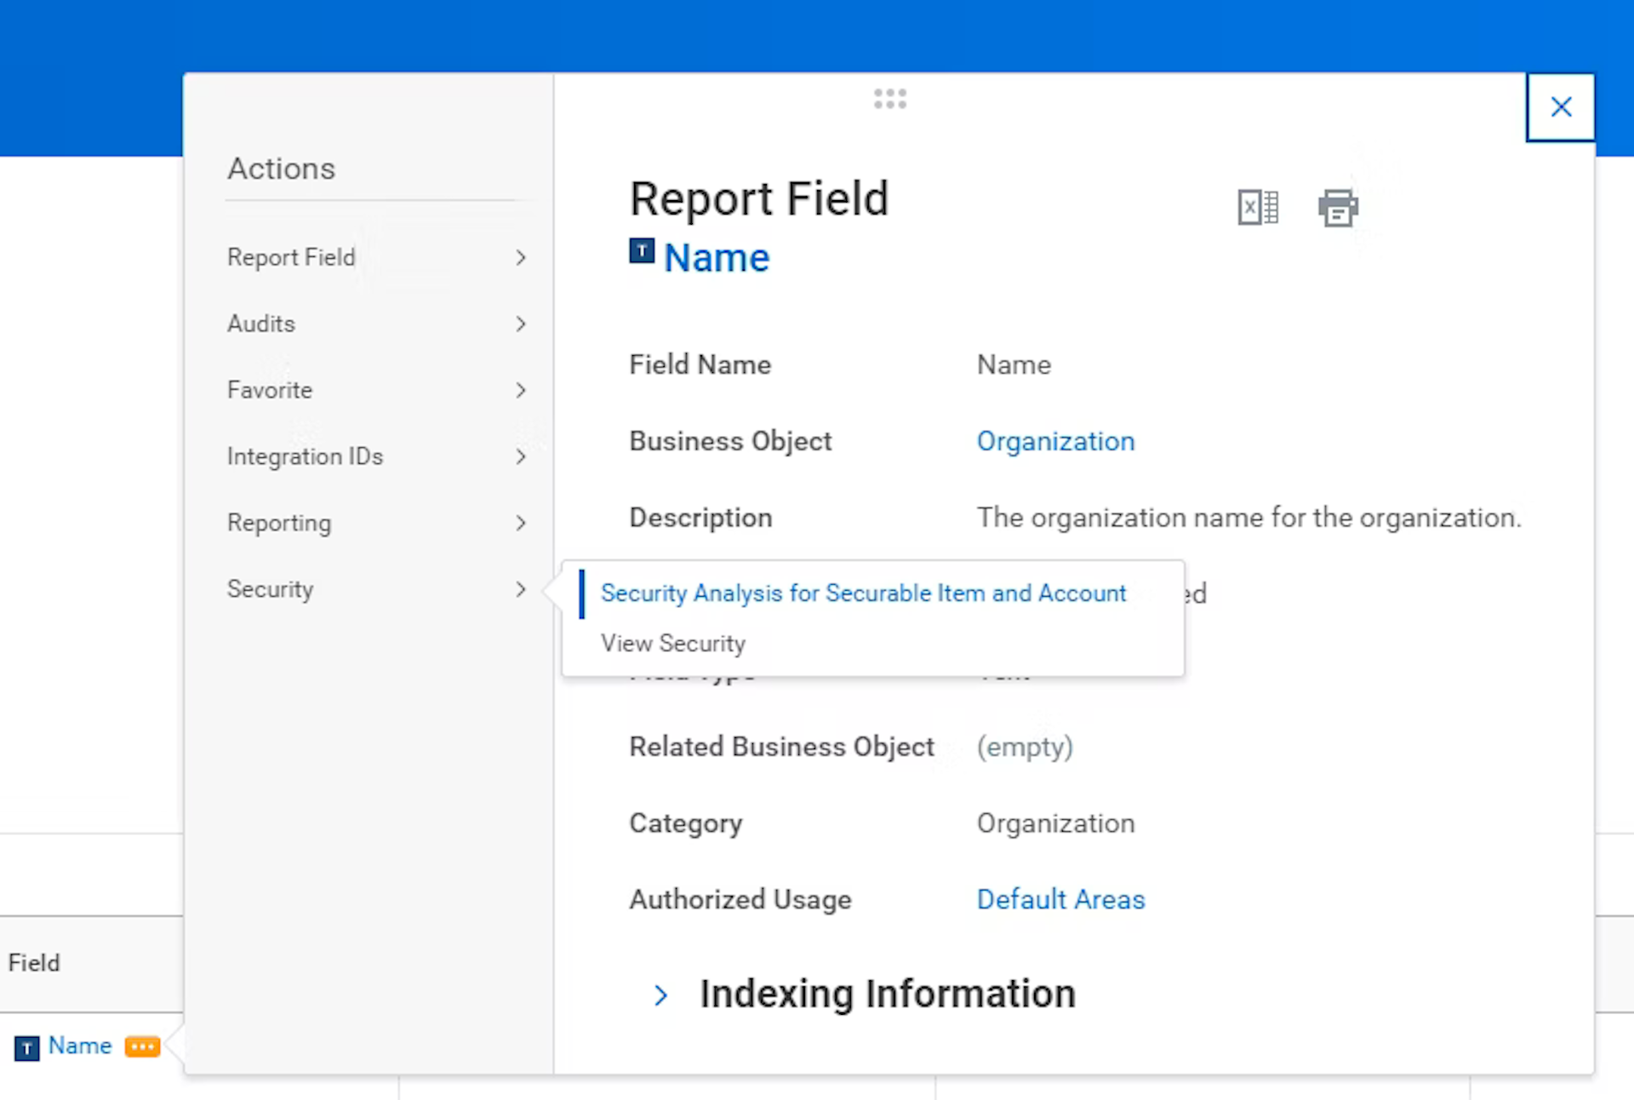The image size is (1634, 1100).
Task: Click the print icon
Action: click(x=1337, y=207)
